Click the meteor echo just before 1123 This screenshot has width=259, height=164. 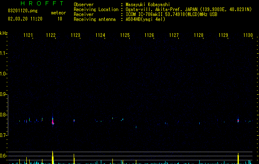74,121
